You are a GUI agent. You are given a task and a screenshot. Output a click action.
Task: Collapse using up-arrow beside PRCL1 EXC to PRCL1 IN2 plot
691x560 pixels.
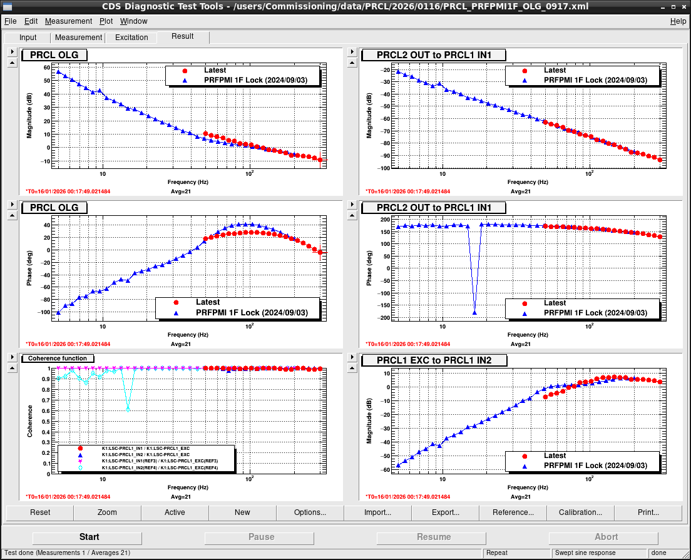pos(352,368)
